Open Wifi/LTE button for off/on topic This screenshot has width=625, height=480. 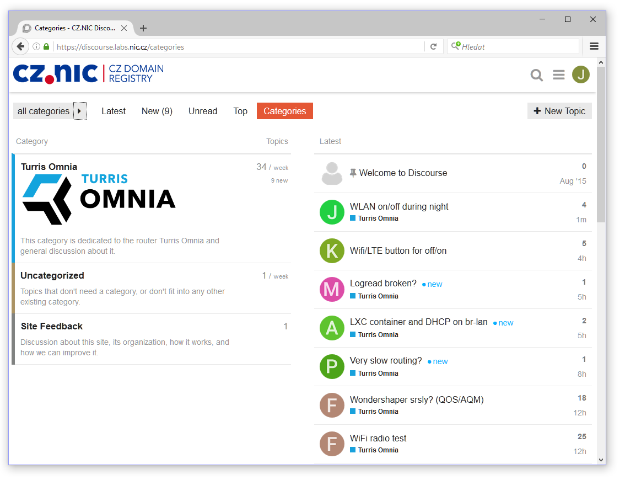tap(398, 250)
